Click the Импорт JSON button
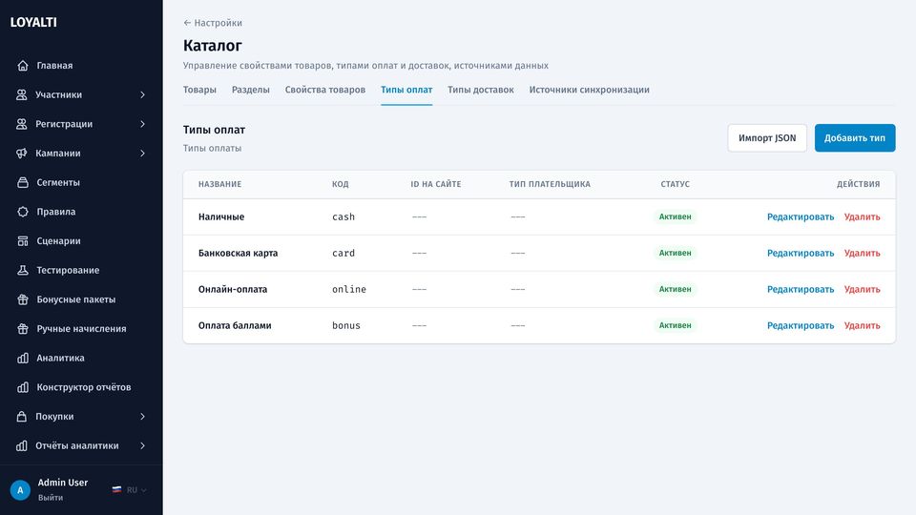The width and height of the screenshot is (916, 515). (767, 137)
